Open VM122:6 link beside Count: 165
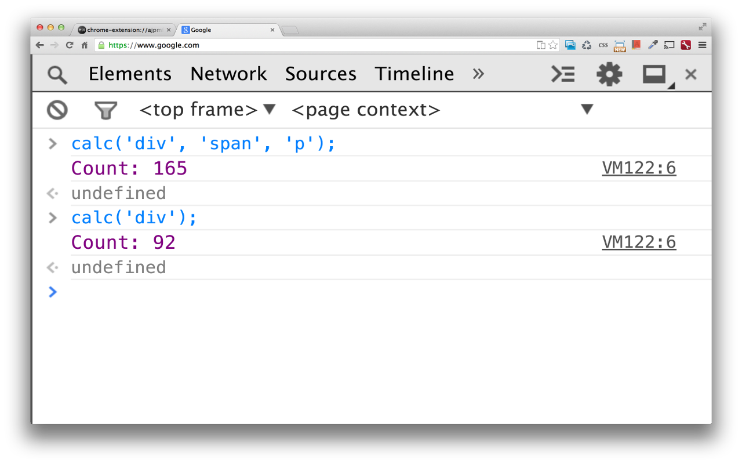This screenshot has height=464, width=742. (639, 168)
